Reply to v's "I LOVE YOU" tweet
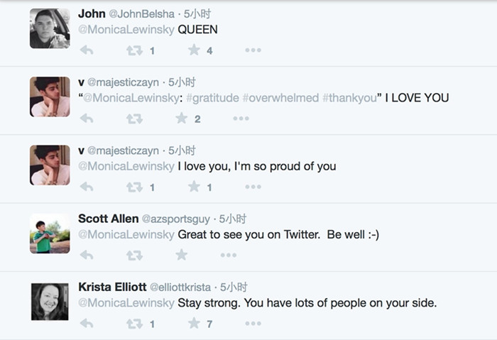The width and height of the screenshot is (497, 340). coord(87,119)
